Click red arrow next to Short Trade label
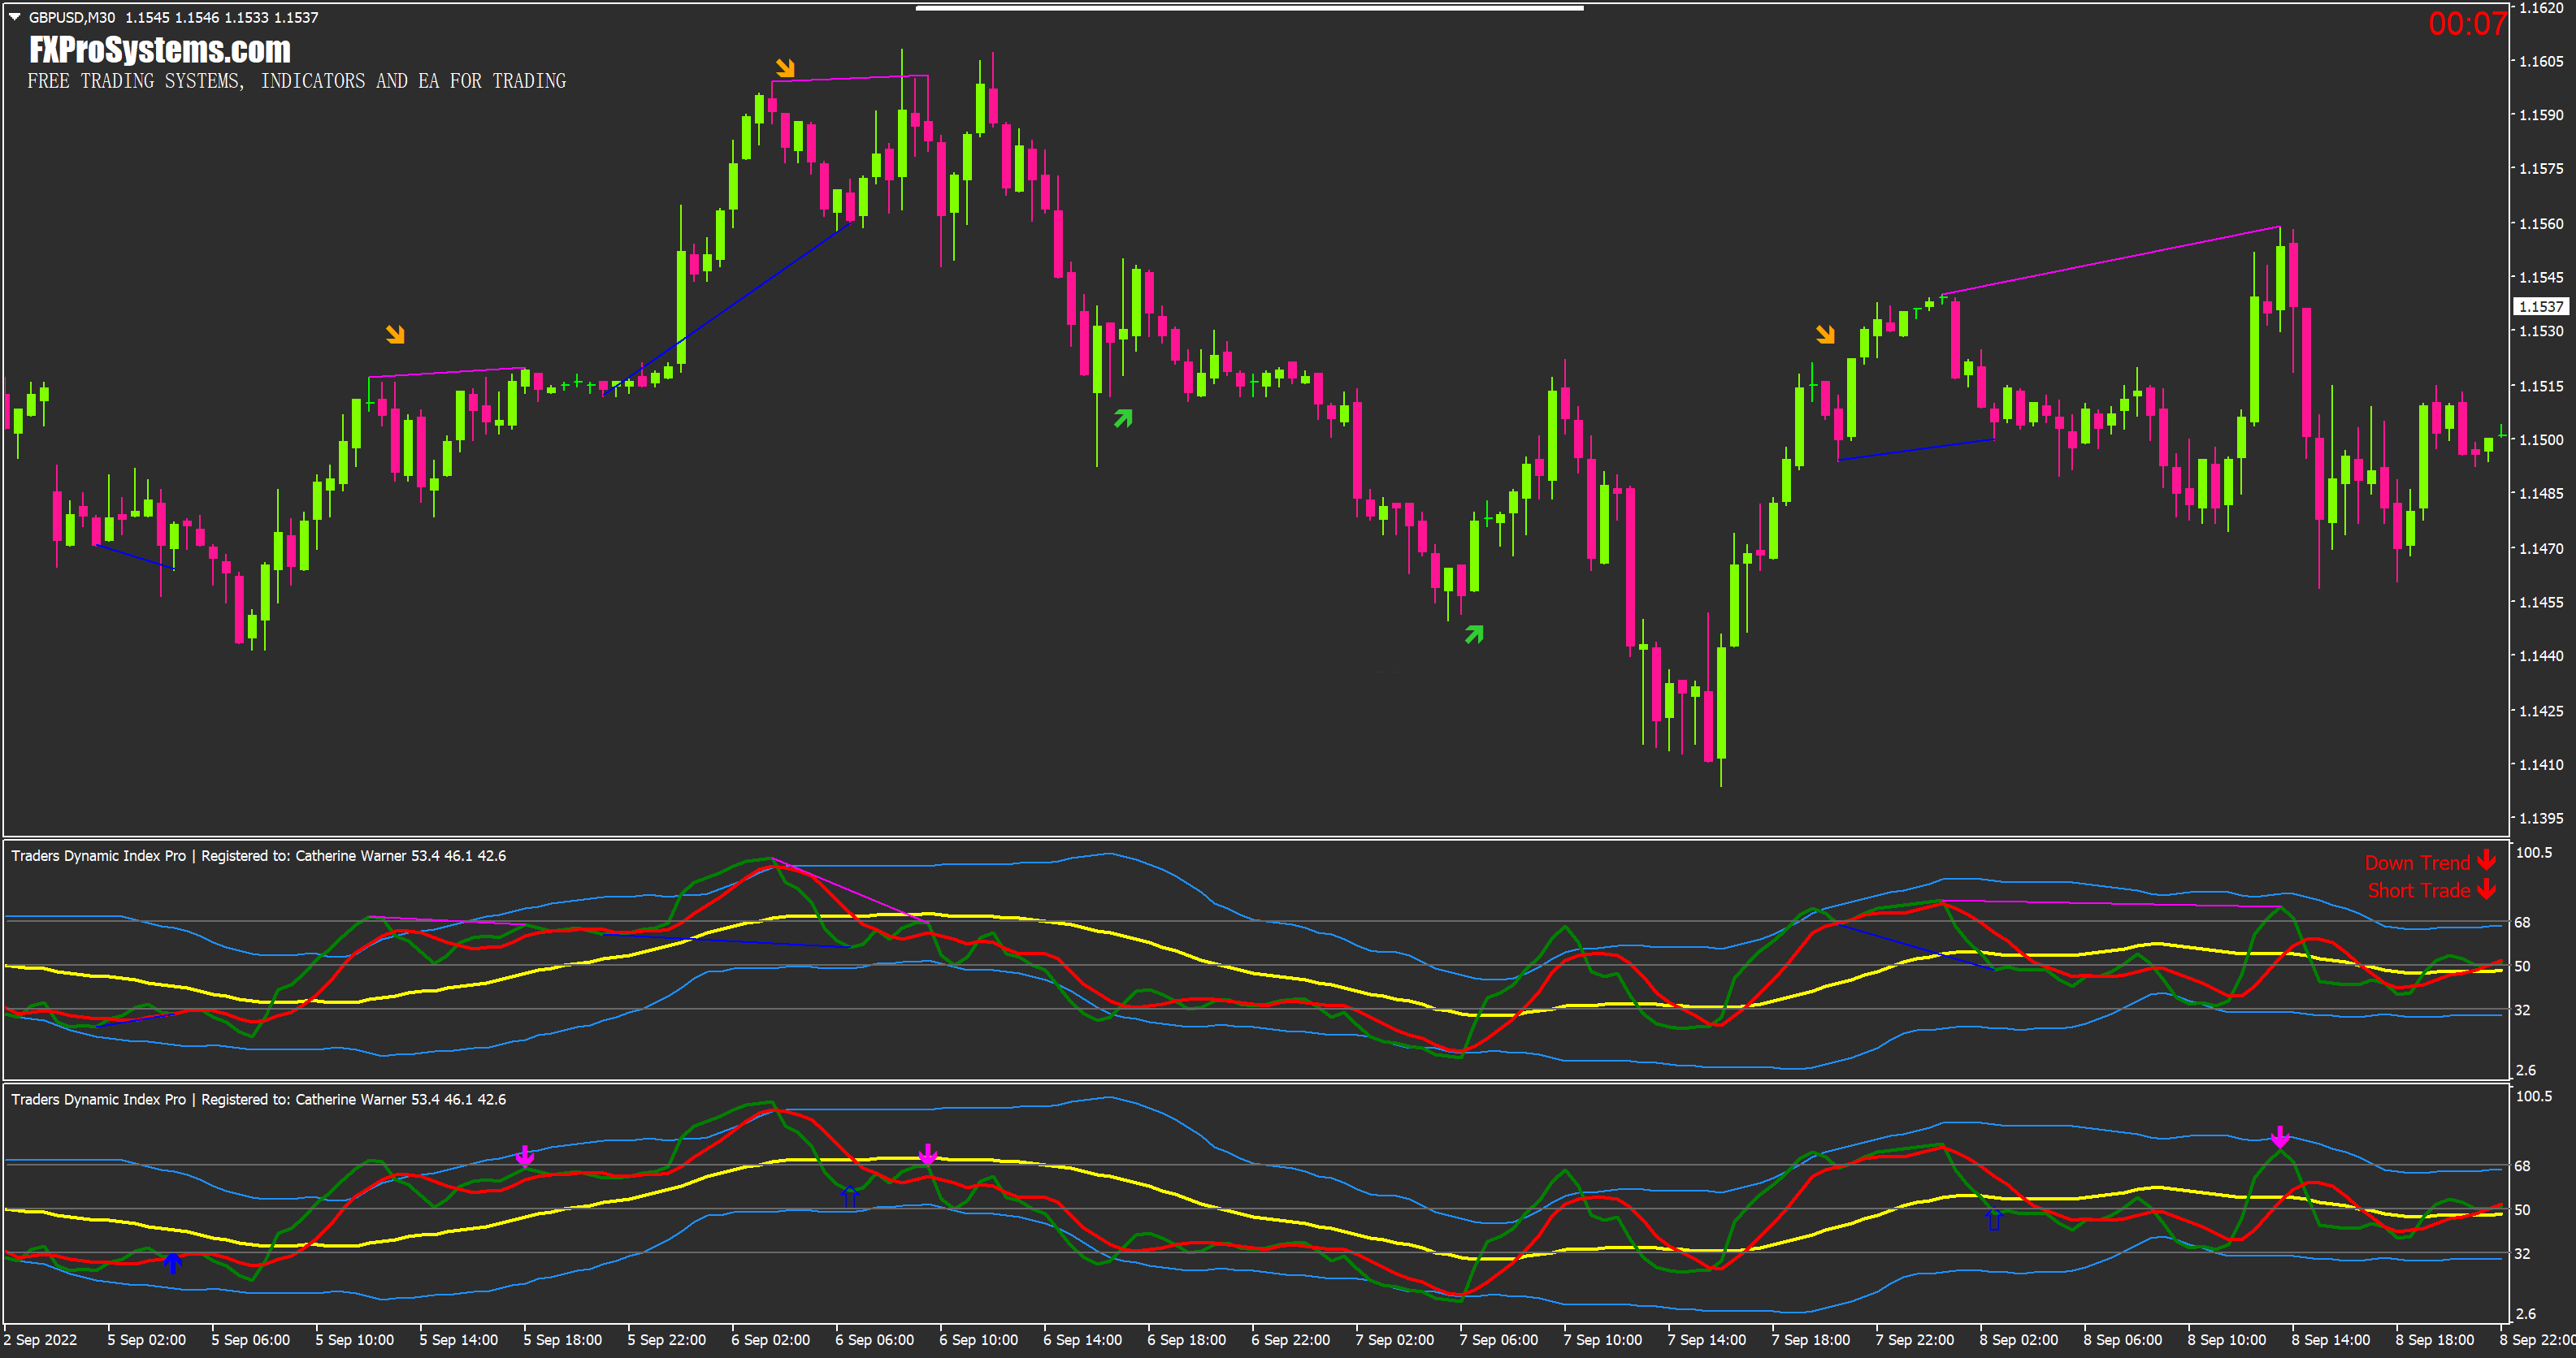This screenshot has height=1358, width=2576. (x=2487, y=889)
